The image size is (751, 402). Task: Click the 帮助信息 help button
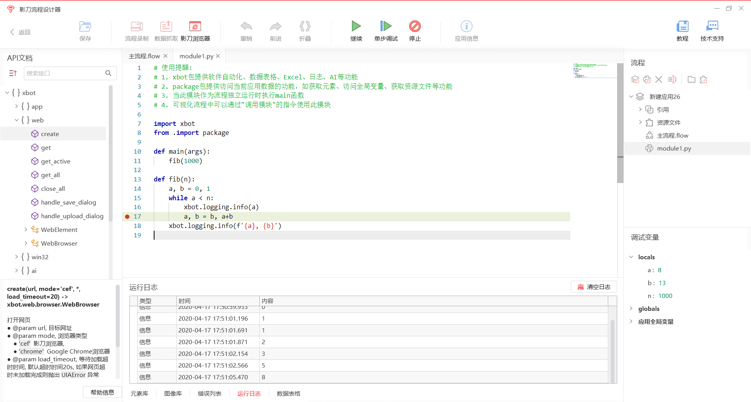(x=102, y=392)
